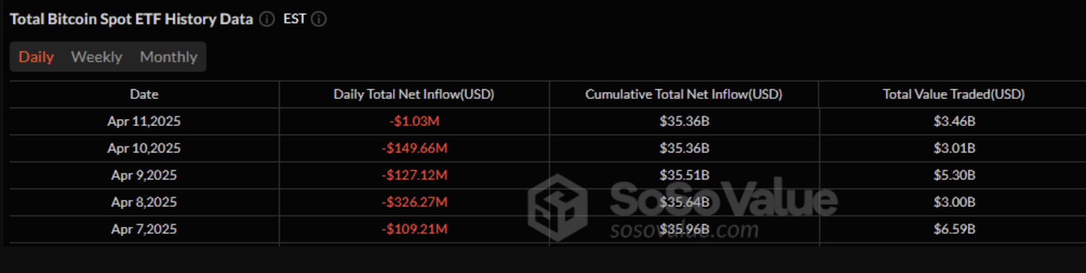Viewport: 1086px width, 273px height.
Task: Click Total Value Traded column header
Action: [x=954, y=94]
